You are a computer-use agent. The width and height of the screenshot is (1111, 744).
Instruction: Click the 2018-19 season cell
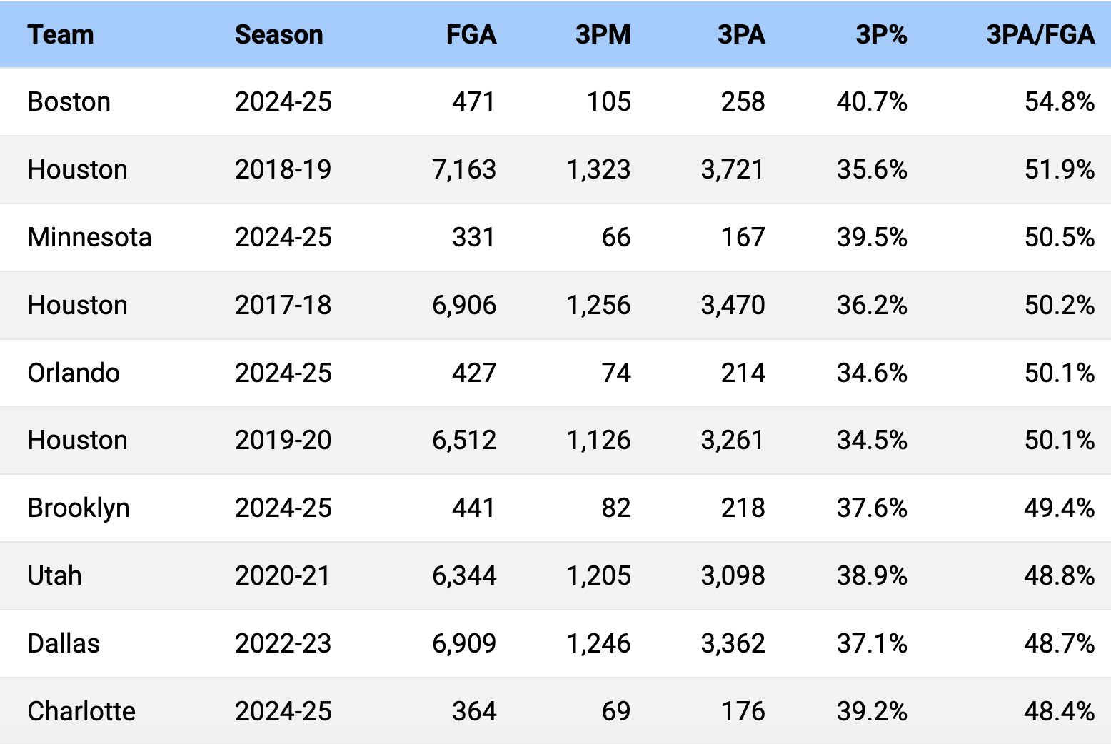tap(283, 169)
